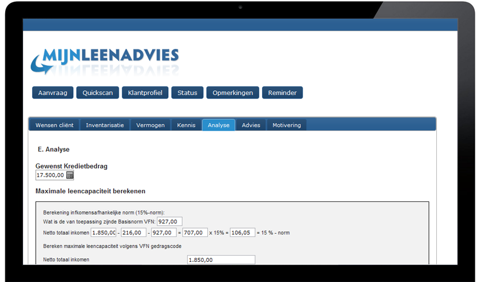Image resolution: width=480 pixels, height=282 pixels.
Task: Go to the Advies tab
Action: [251, 125]
